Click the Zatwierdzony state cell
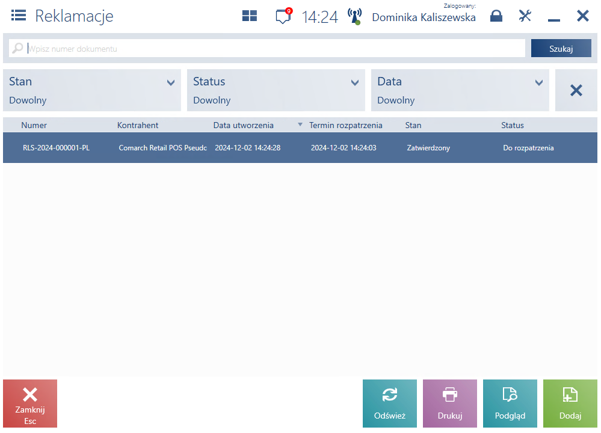601x433 pixels. click(x=428, y=148)
